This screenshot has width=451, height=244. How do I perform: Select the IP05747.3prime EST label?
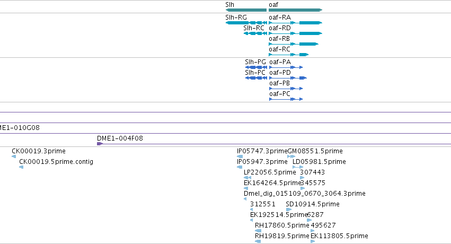point(262,151)
